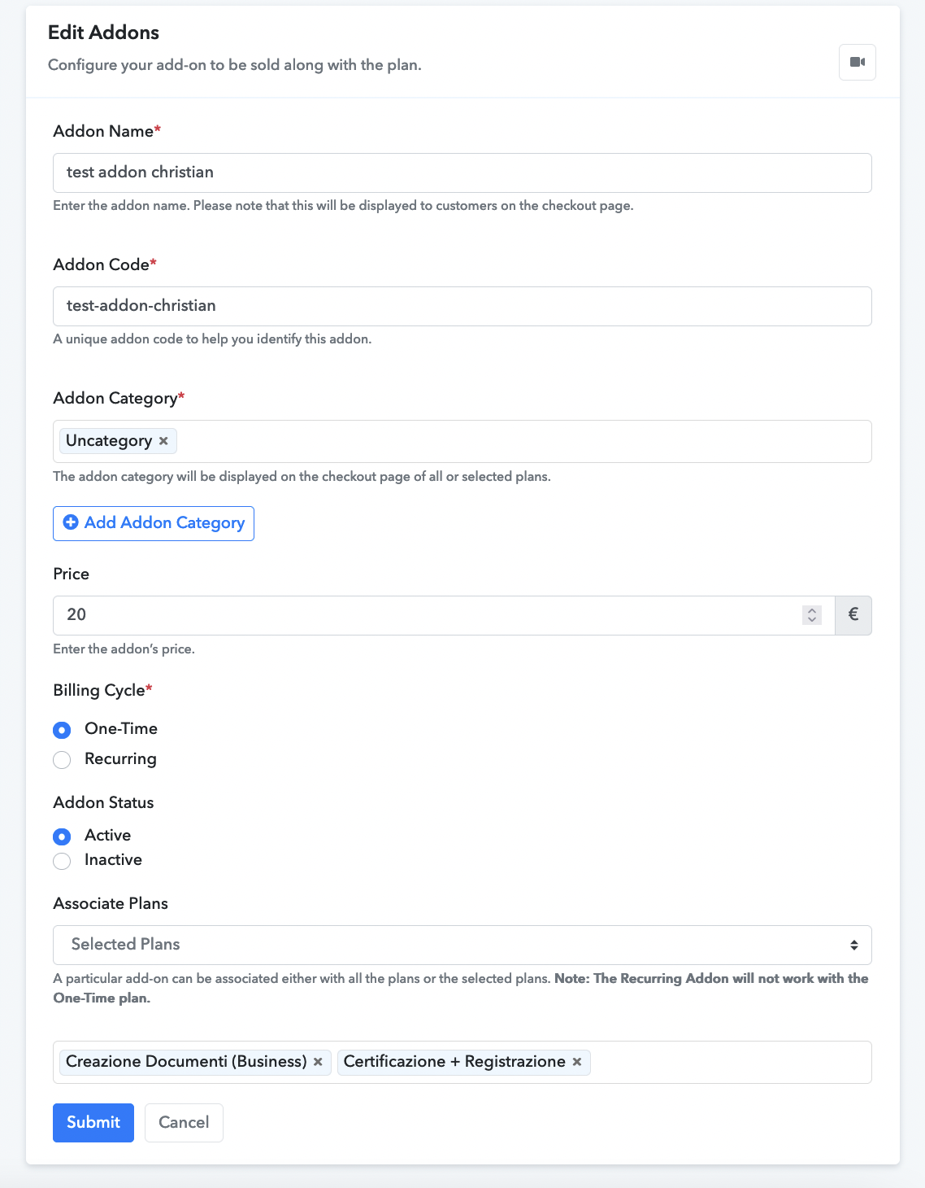This screenshot has height=1188, width=925.
Task: Click the Addon Code input field
Action: coord(462,306)
